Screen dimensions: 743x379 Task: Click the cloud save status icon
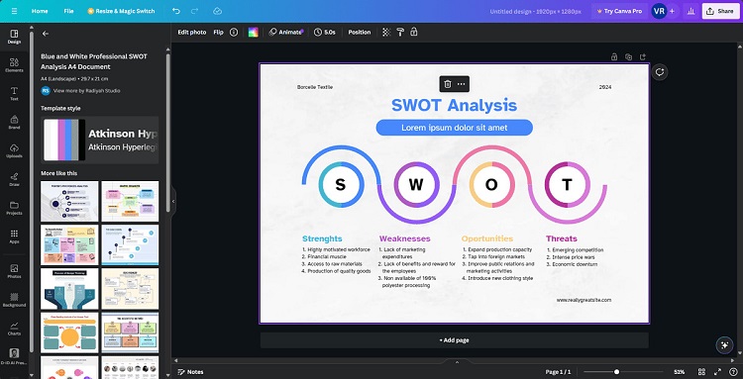point(218,11)
